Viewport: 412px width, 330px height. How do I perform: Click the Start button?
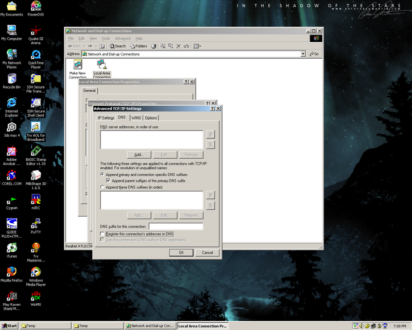pyautogui.click(x=9, y=326)
